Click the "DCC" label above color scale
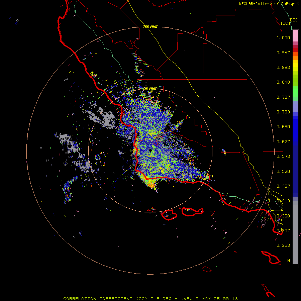 (x=294, y=20)
